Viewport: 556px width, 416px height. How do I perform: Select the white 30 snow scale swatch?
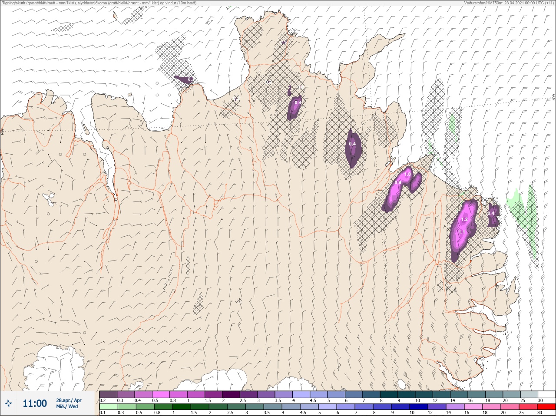coord(546,394)
